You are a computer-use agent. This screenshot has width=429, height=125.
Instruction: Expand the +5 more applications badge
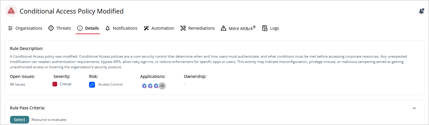click(162, 86)
